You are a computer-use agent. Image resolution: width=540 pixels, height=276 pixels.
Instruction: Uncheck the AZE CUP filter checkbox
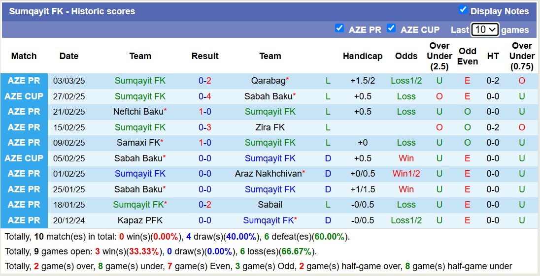(x=391, y=29)
